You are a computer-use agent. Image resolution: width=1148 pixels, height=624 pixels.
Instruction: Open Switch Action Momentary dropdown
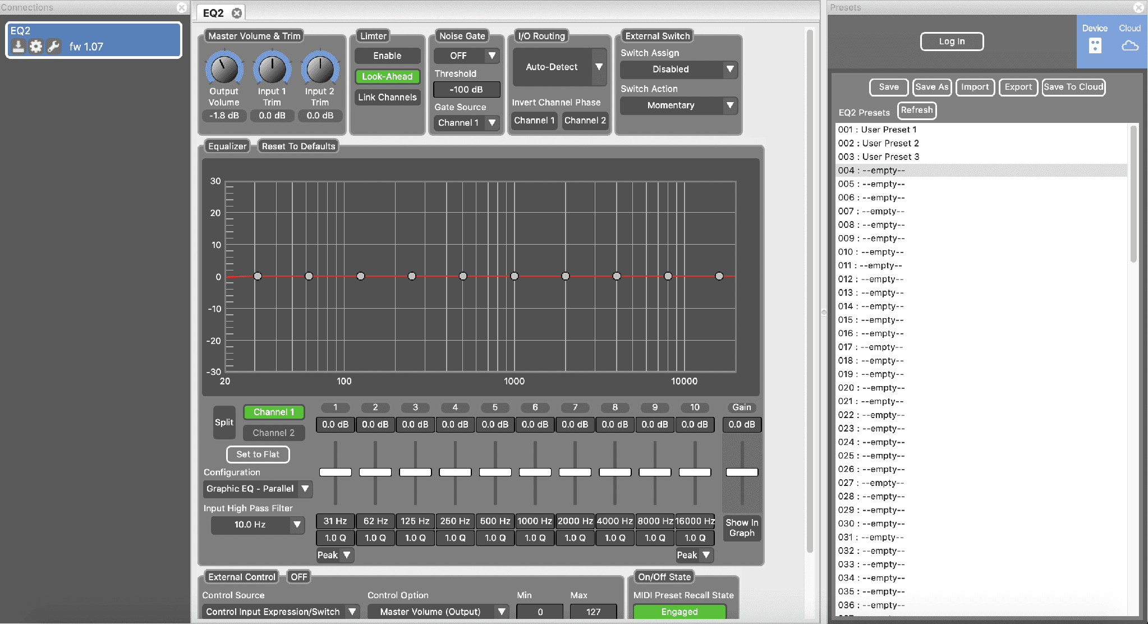click(x=678, y=105)
